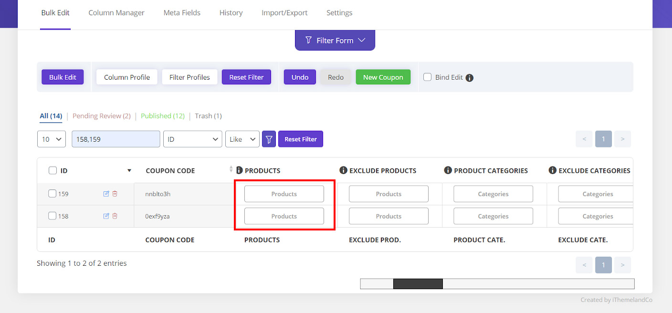View Trash (1) coupons
This screenshot has width=672, height=313.
click(208, 116)
